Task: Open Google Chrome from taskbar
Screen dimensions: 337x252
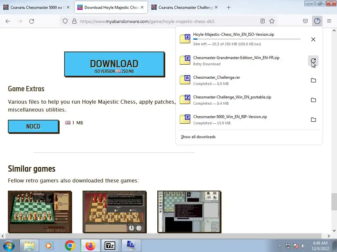Action: (x=70, y=245)
